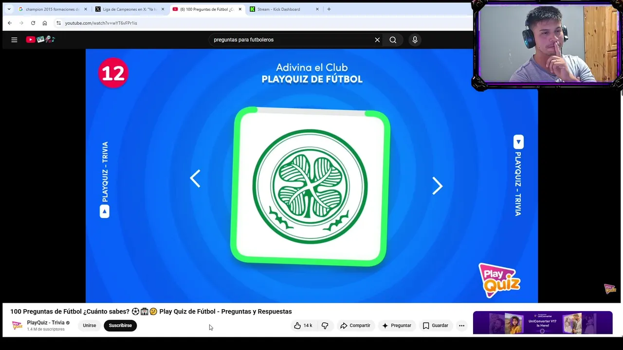Go to YouTube home via logo

coord(40,40)
